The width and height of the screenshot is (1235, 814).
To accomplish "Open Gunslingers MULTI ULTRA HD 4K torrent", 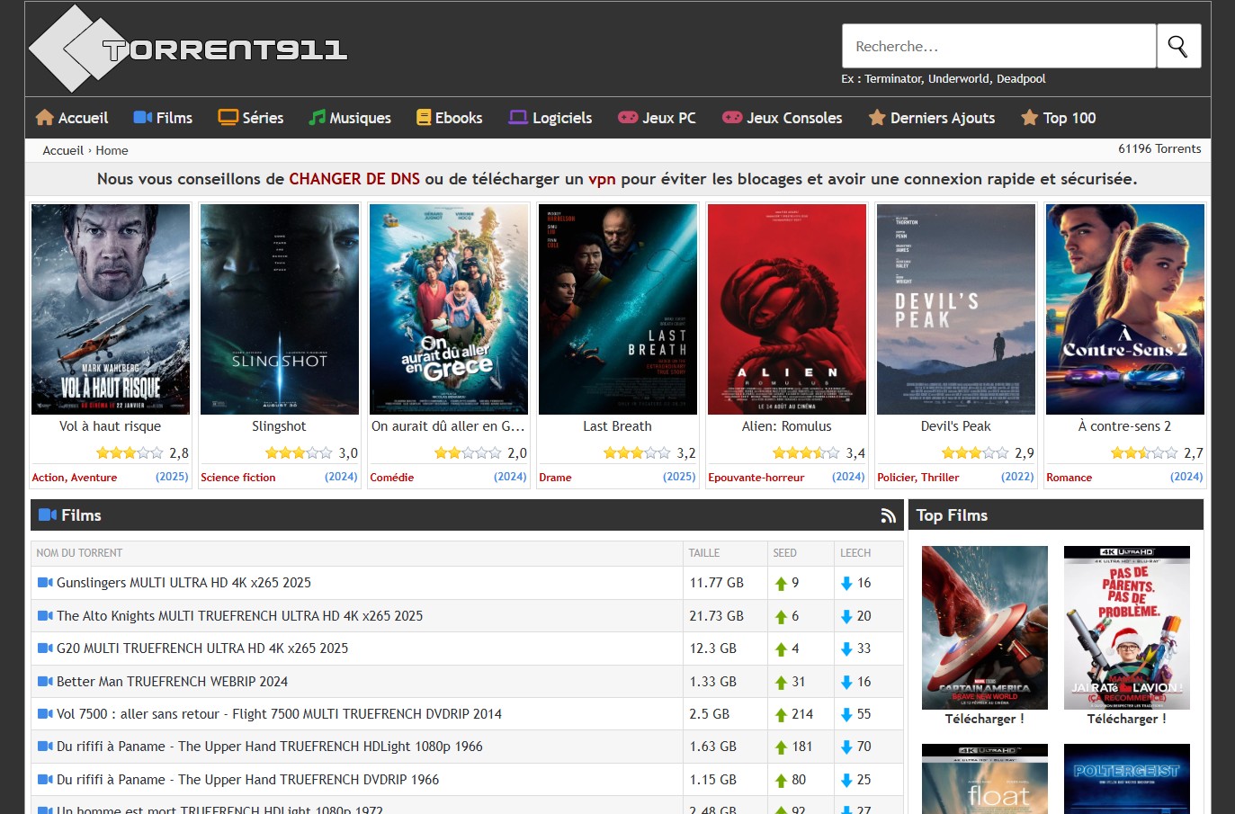I will click(x=183, y=583).
